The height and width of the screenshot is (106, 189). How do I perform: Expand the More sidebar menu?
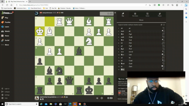(5, 45)
